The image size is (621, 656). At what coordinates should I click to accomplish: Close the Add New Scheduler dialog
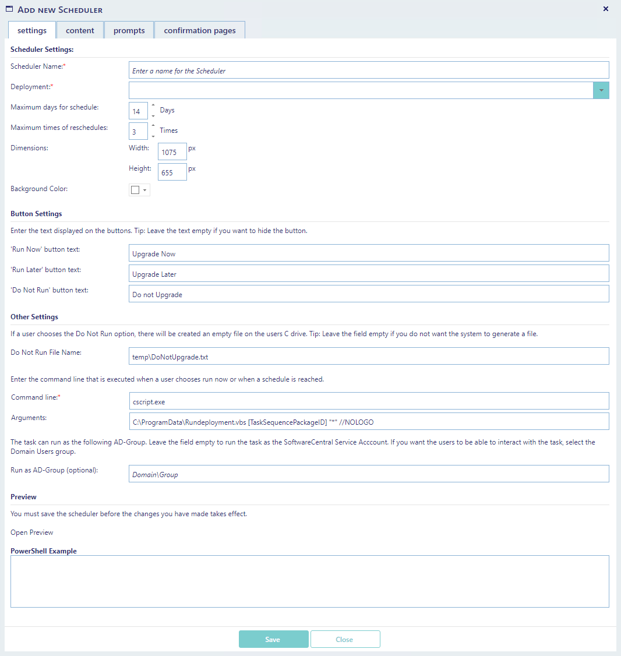(605, 9)
